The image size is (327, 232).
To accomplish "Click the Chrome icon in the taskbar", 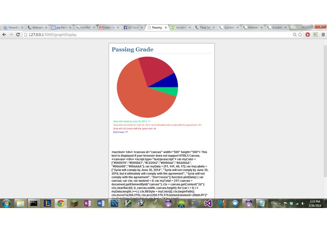I will tap(61, 203).
